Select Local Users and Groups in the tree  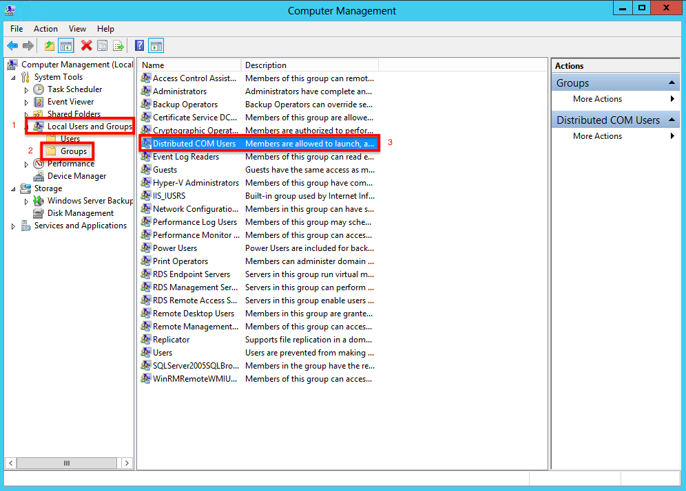tap(90, 127)
